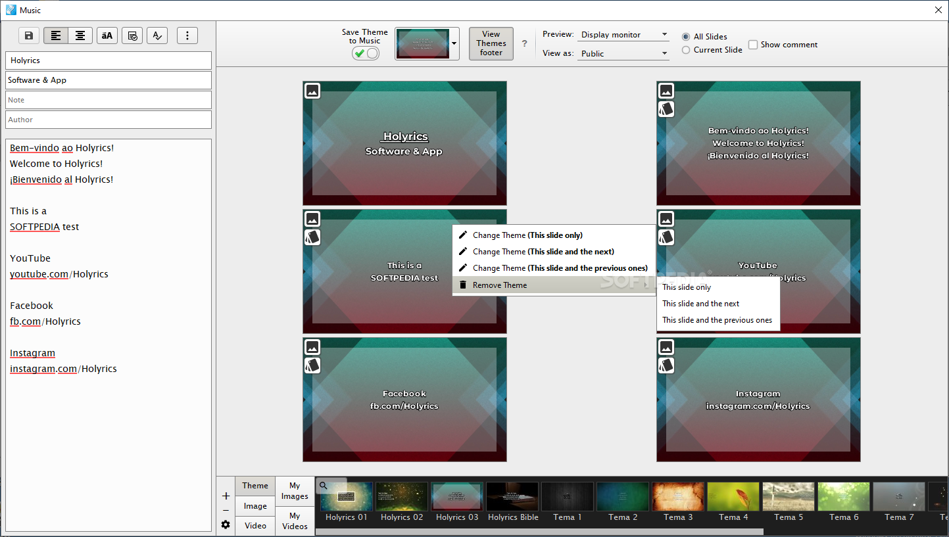Click theme cards icon on Bem-vindo slide
Viewport: 949px width, 537px height.
[666, 109]
